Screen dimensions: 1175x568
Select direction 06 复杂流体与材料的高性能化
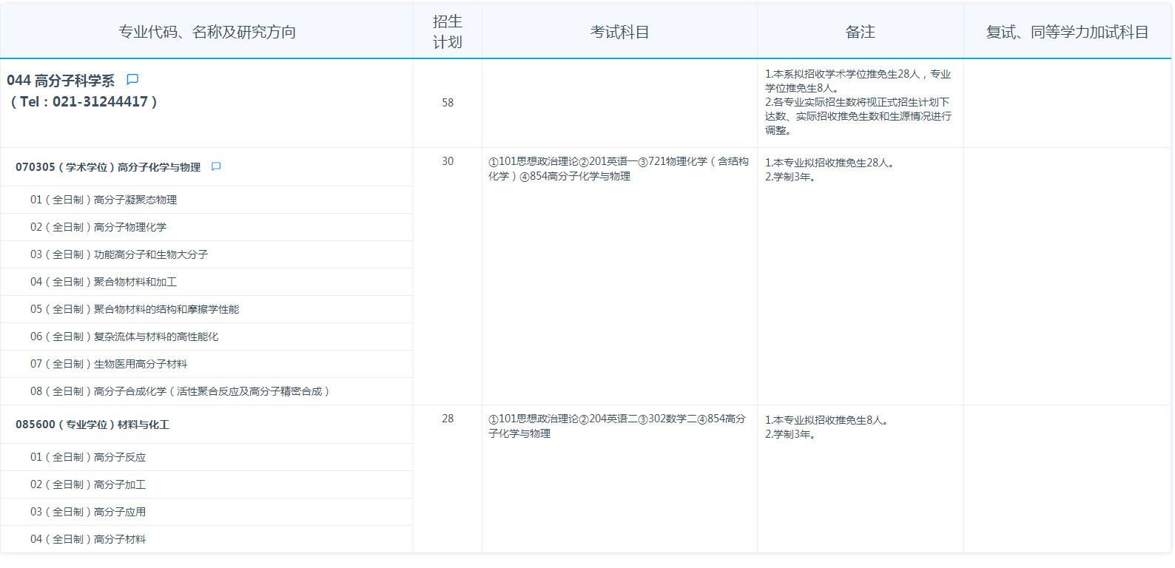pyautogui.click(x=124, y=337)
